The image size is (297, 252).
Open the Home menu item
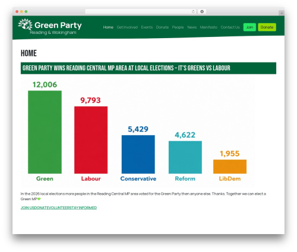[108, 27]
